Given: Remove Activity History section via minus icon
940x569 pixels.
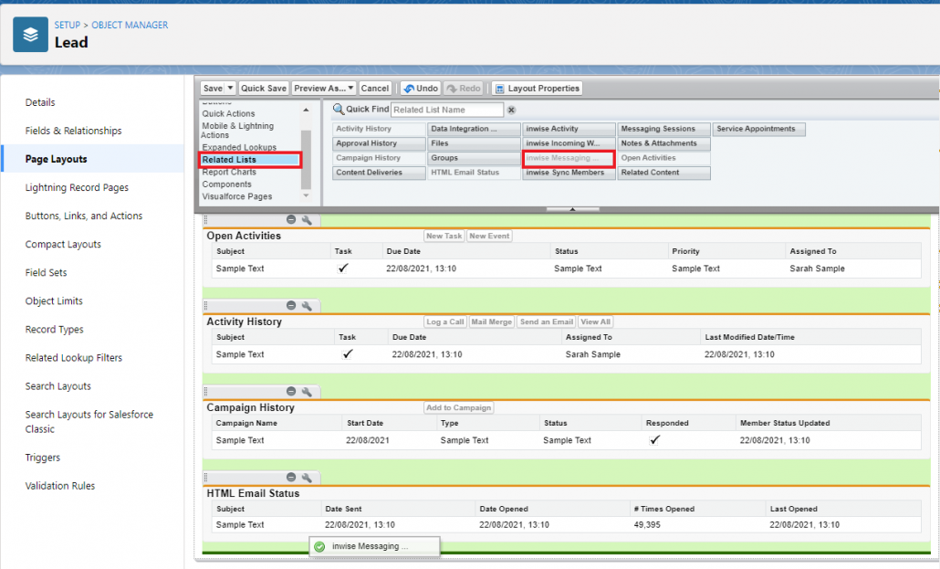Looking at the screenshot, I should click(291, 306).
